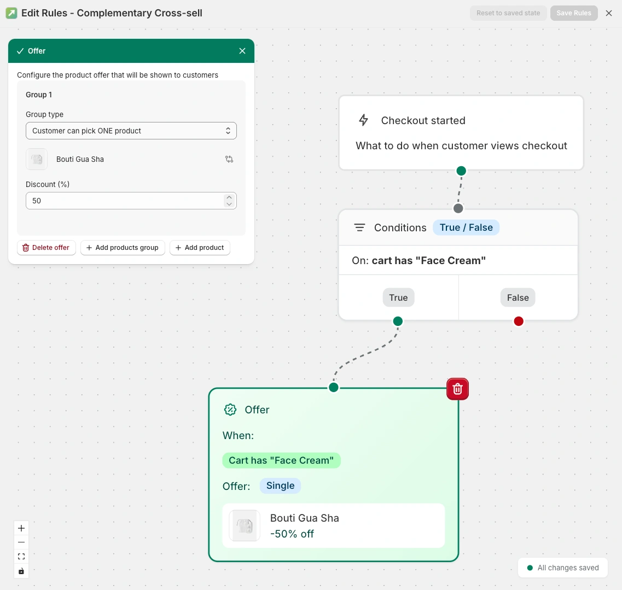Toggle the green connector dot under Checkout started
Image resolution: width=622 pixels, height=590 pixels.
tap(461, 171)
